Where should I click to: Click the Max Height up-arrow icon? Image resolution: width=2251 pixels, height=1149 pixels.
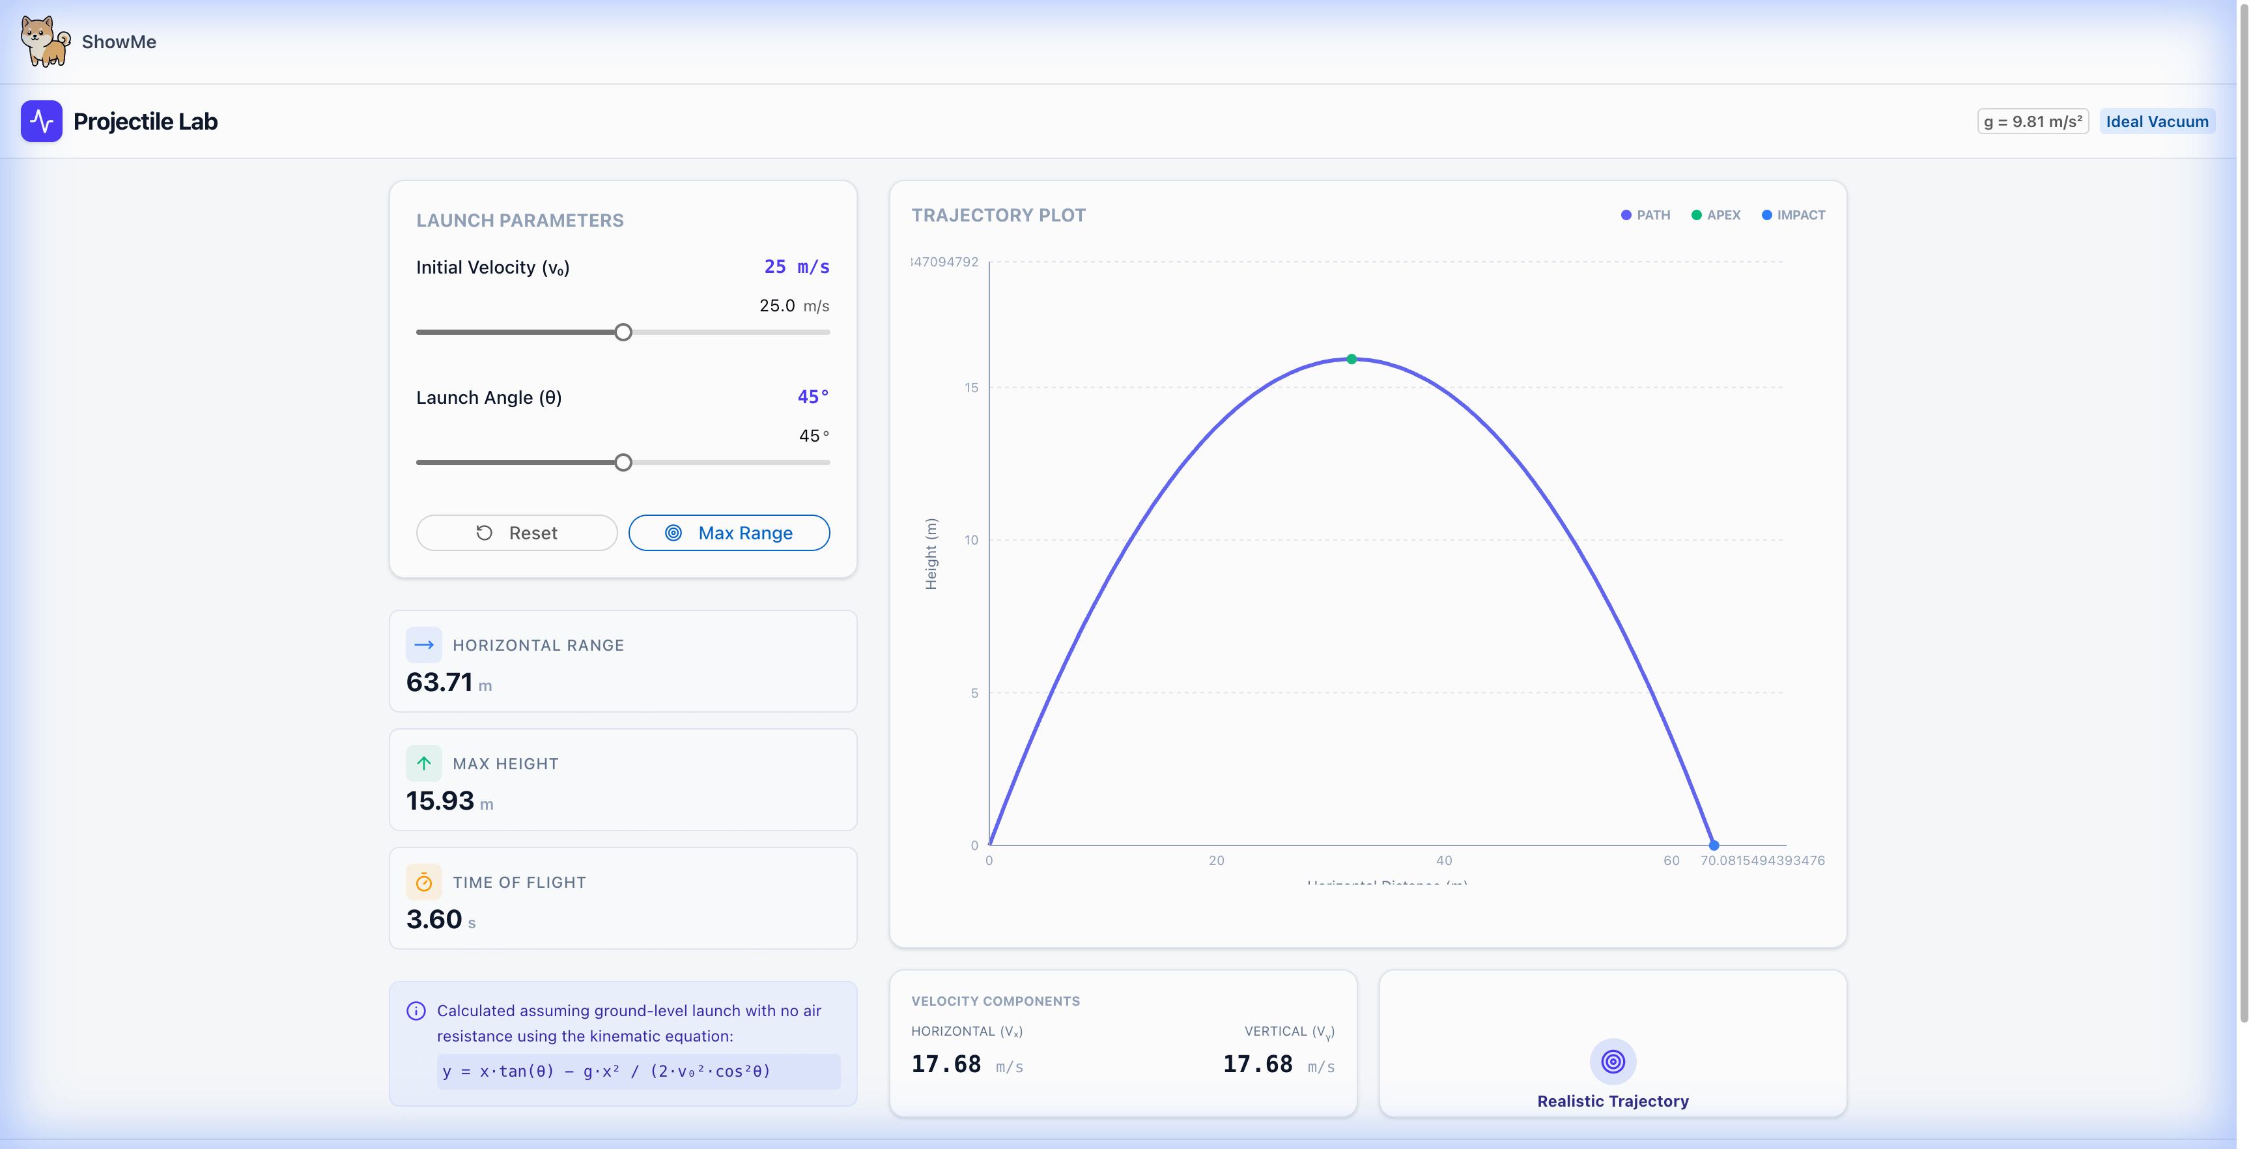pyautogui.click(x=424, y=763)
